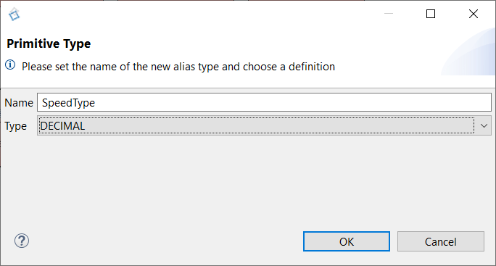This screenshot has height=266, width=496.
Task: Dismiss the dialog with Cancel
Action: tap(441, 241)
